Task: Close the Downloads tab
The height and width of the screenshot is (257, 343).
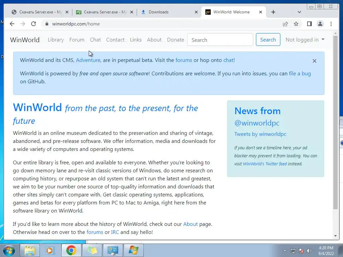Action: coord(196,12)
